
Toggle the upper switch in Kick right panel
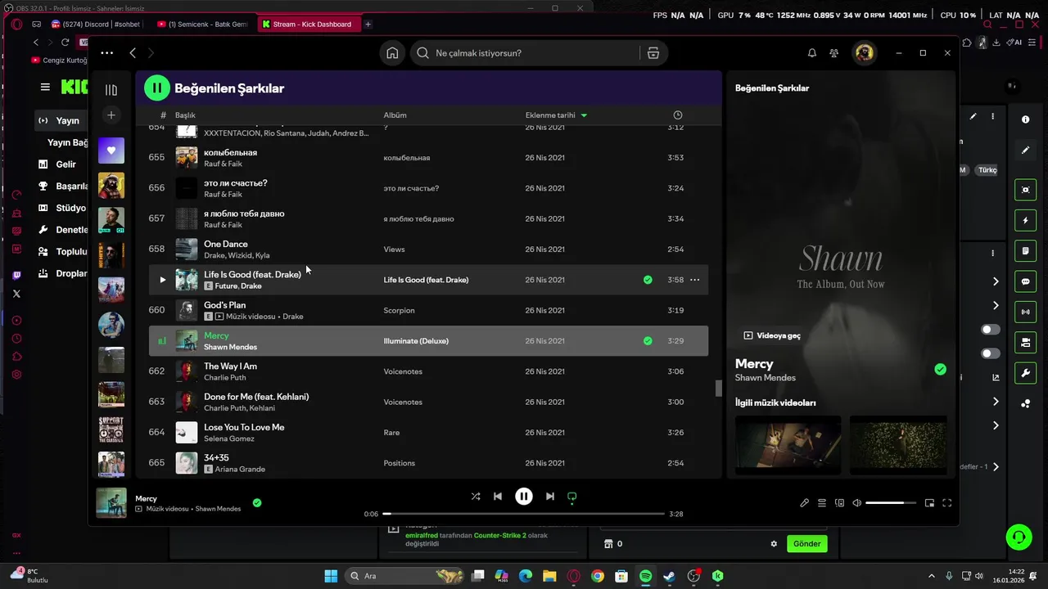pos(991,330)
